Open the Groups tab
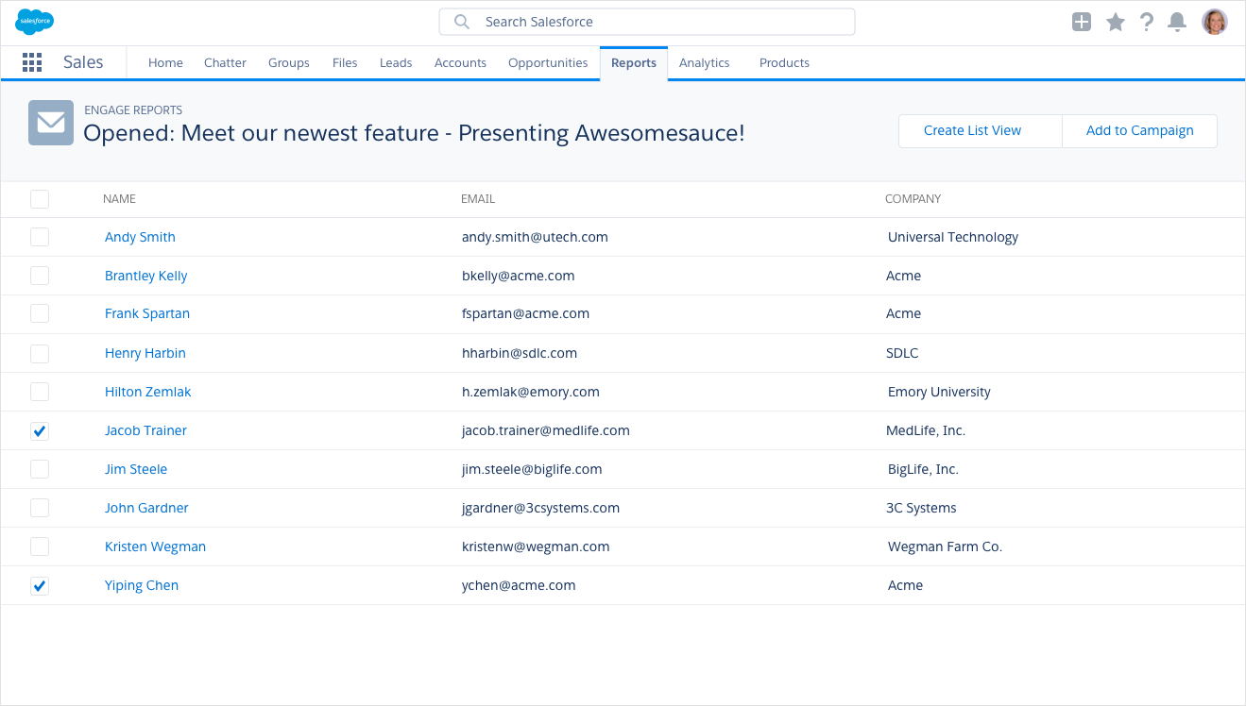 click(289, 63)
